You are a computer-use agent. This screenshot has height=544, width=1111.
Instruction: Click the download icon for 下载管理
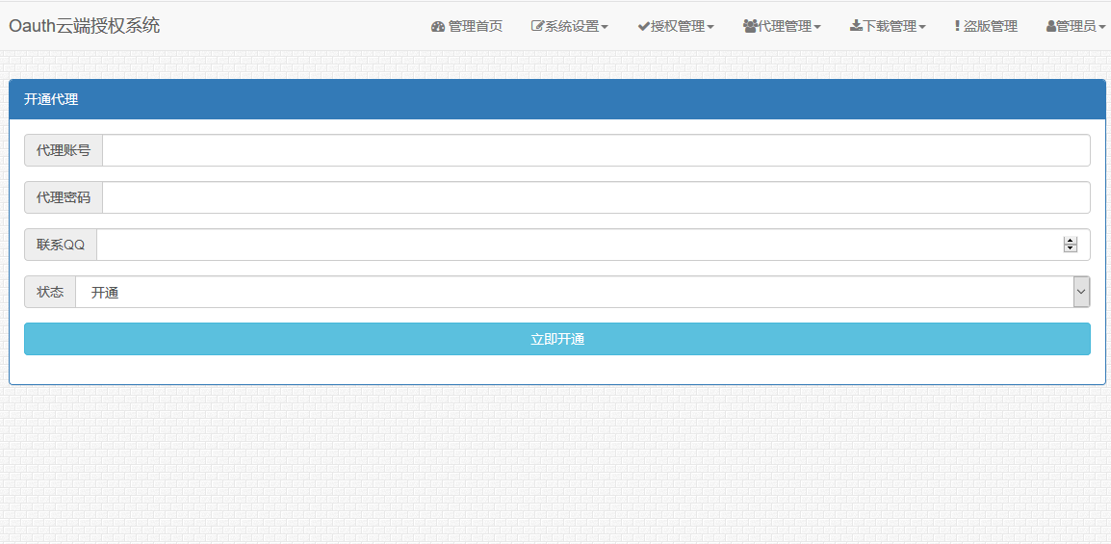tap(856, 27)
